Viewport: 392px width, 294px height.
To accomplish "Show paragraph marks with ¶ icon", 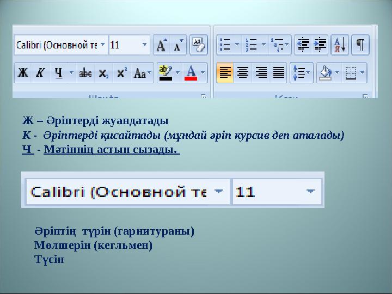I will 360,45.
